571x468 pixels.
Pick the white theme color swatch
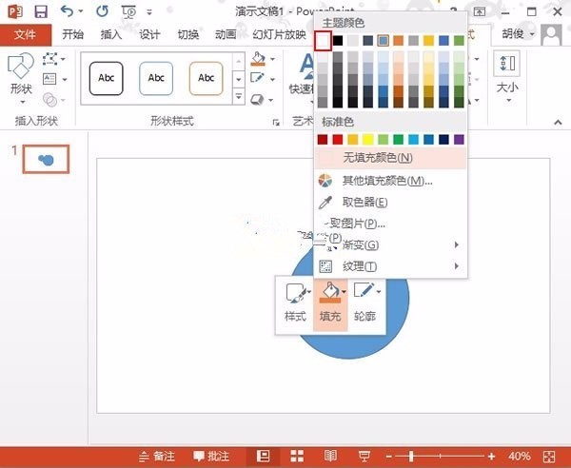tap(323, 40)
